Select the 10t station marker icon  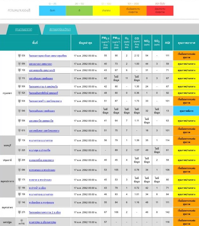click(19, 70)
